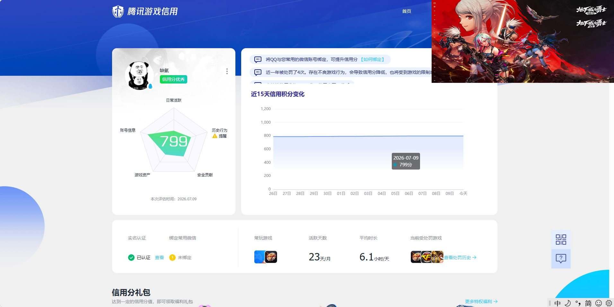This screenshot has height=307, width=614.
Task: Click the 近15天信用积分变化 heading
Action: [x=277, y=94]
